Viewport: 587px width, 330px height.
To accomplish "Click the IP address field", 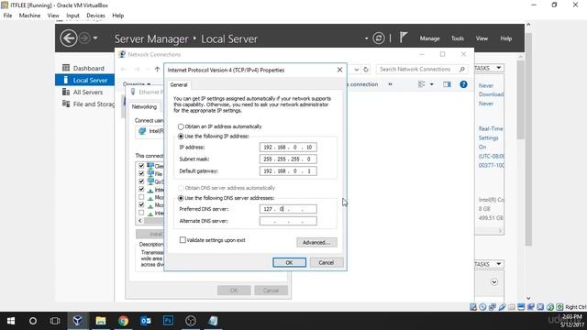I will 288,147.
